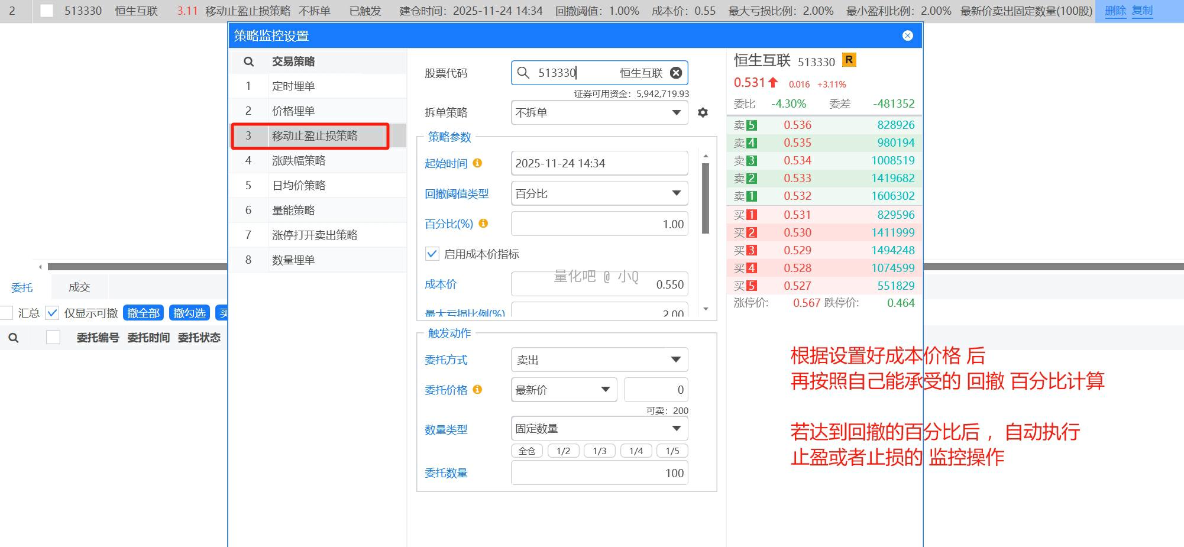Select 涨跌幅策略 in the strategy list

[x=299, y=161]
